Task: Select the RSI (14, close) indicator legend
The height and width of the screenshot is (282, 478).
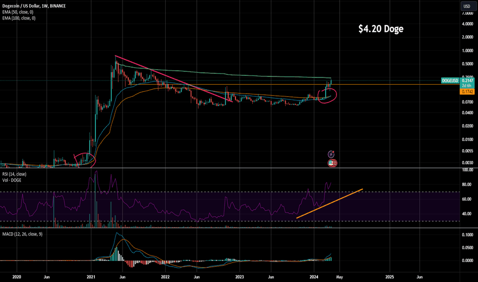Action: click(14, 174)
